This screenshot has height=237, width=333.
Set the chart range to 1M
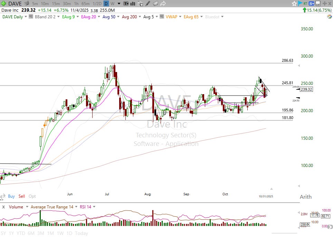point(50,233)
